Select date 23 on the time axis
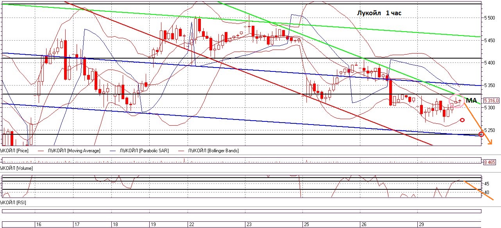501x228 pixels. click(x=249, y=225)
